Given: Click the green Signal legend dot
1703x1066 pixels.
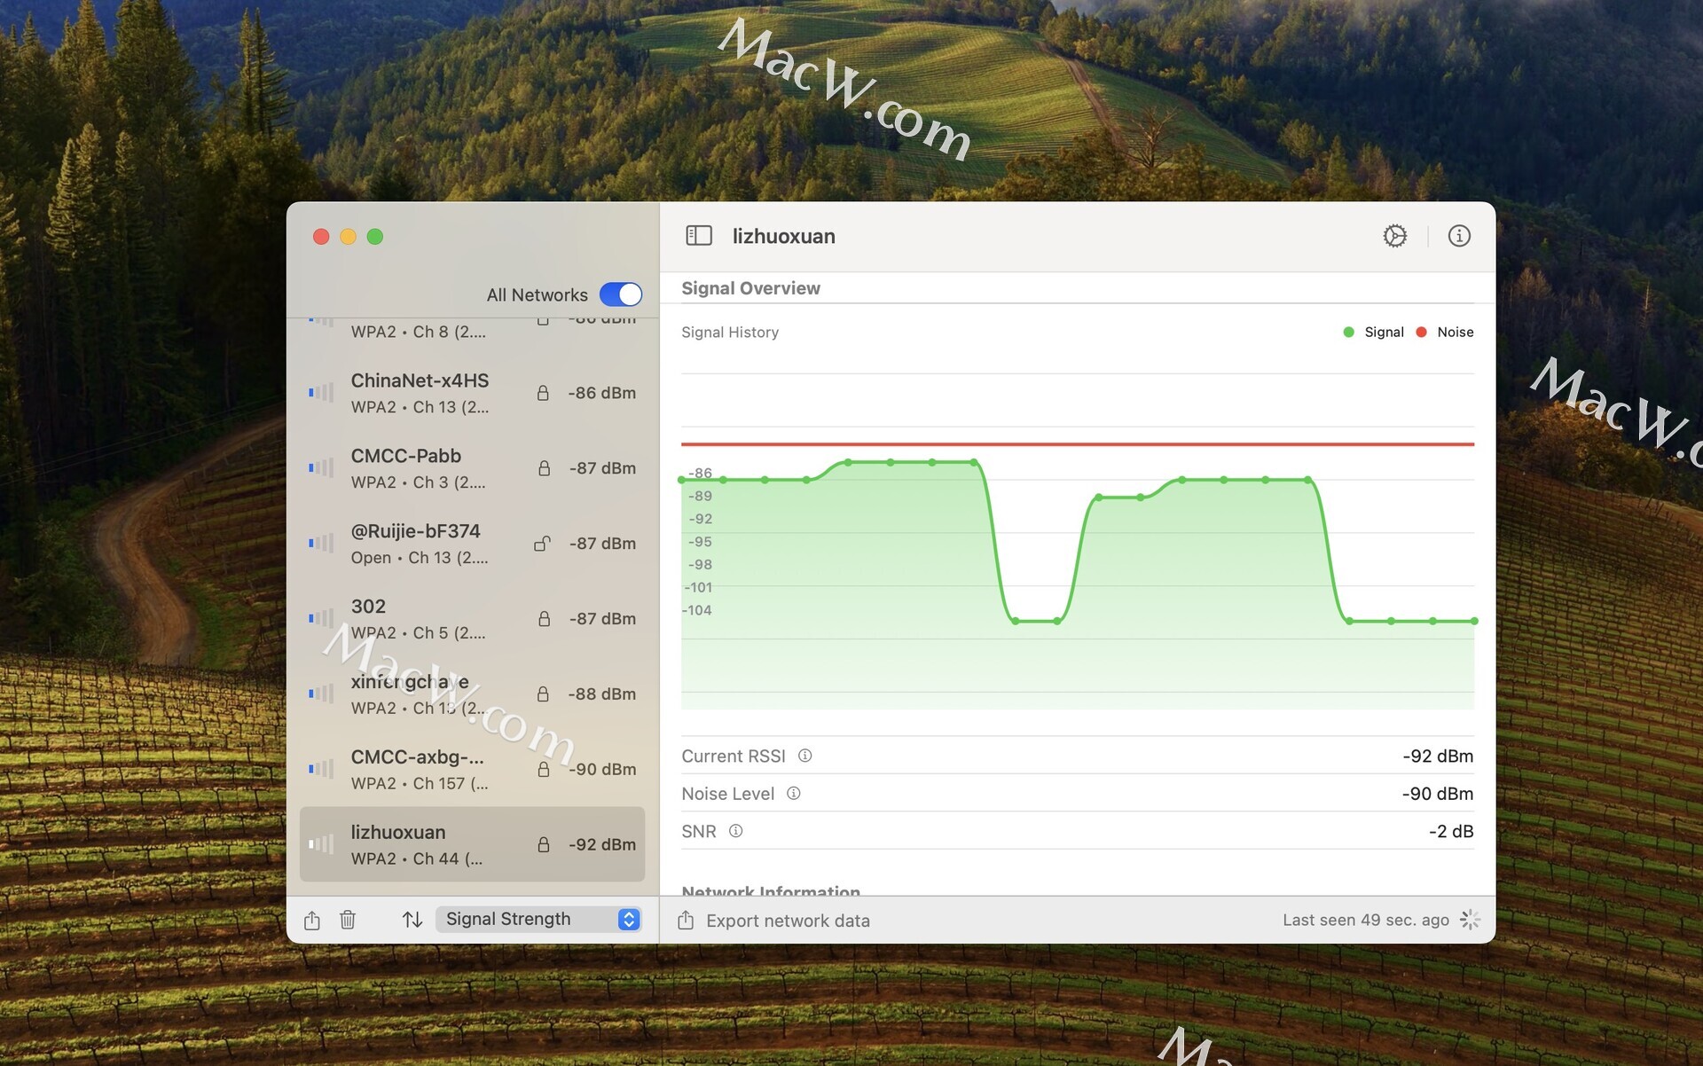Looking at the screenshot, I should pyautogui.click(x=1348, y=332).
